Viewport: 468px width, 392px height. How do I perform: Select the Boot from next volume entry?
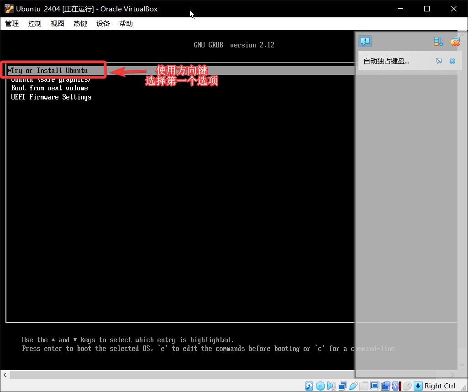(x=50, y=88)
